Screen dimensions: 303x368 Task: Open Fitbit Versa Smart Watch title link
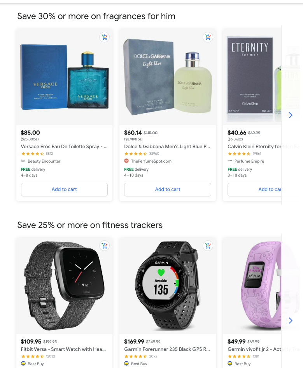63,349
